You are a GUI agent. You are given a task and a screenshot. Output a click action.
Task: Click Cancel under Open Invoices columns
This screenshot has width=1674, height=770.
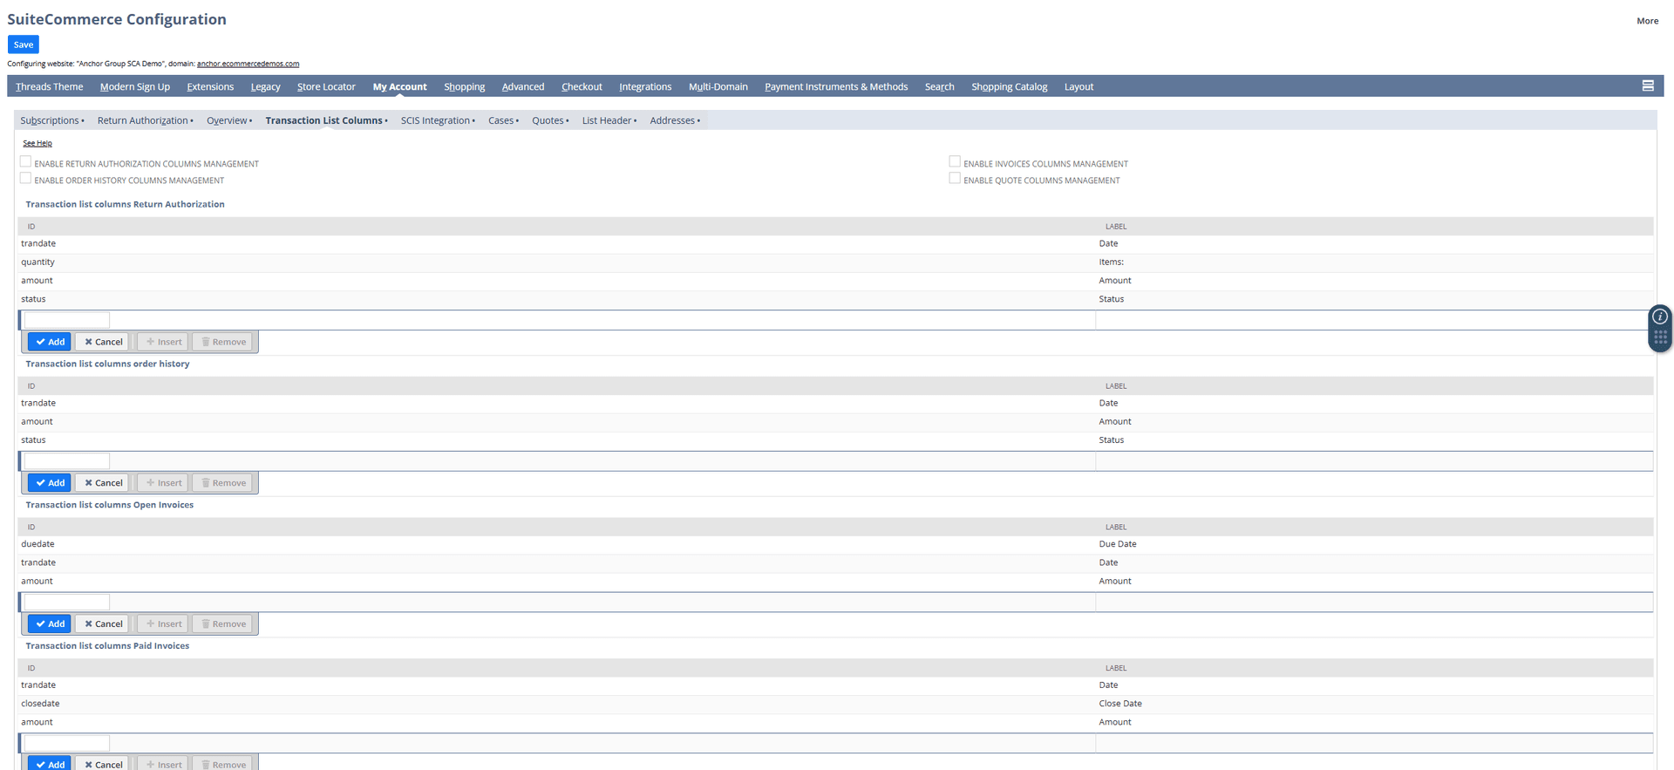[103, 623]
